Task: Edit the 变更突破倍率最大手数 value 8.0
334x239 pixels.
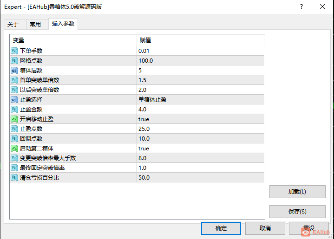Action: [200, 158]
